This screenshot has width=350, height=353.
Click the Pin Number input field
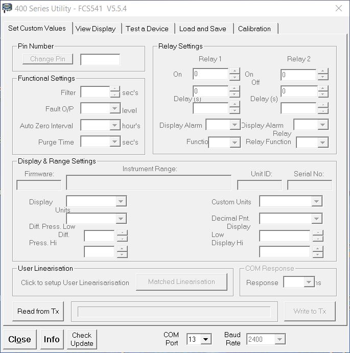100,59
